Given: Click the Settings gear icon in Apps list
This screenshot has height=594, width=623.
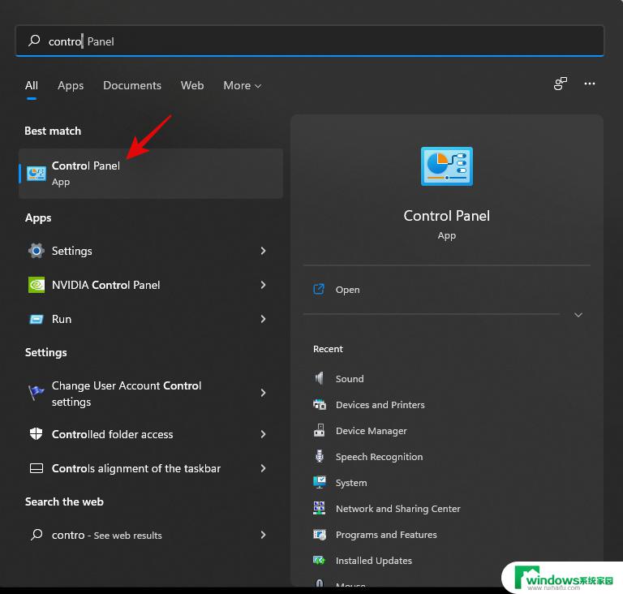Looking at the screenshot, I should pyautogui.click(x=37, y=251).
